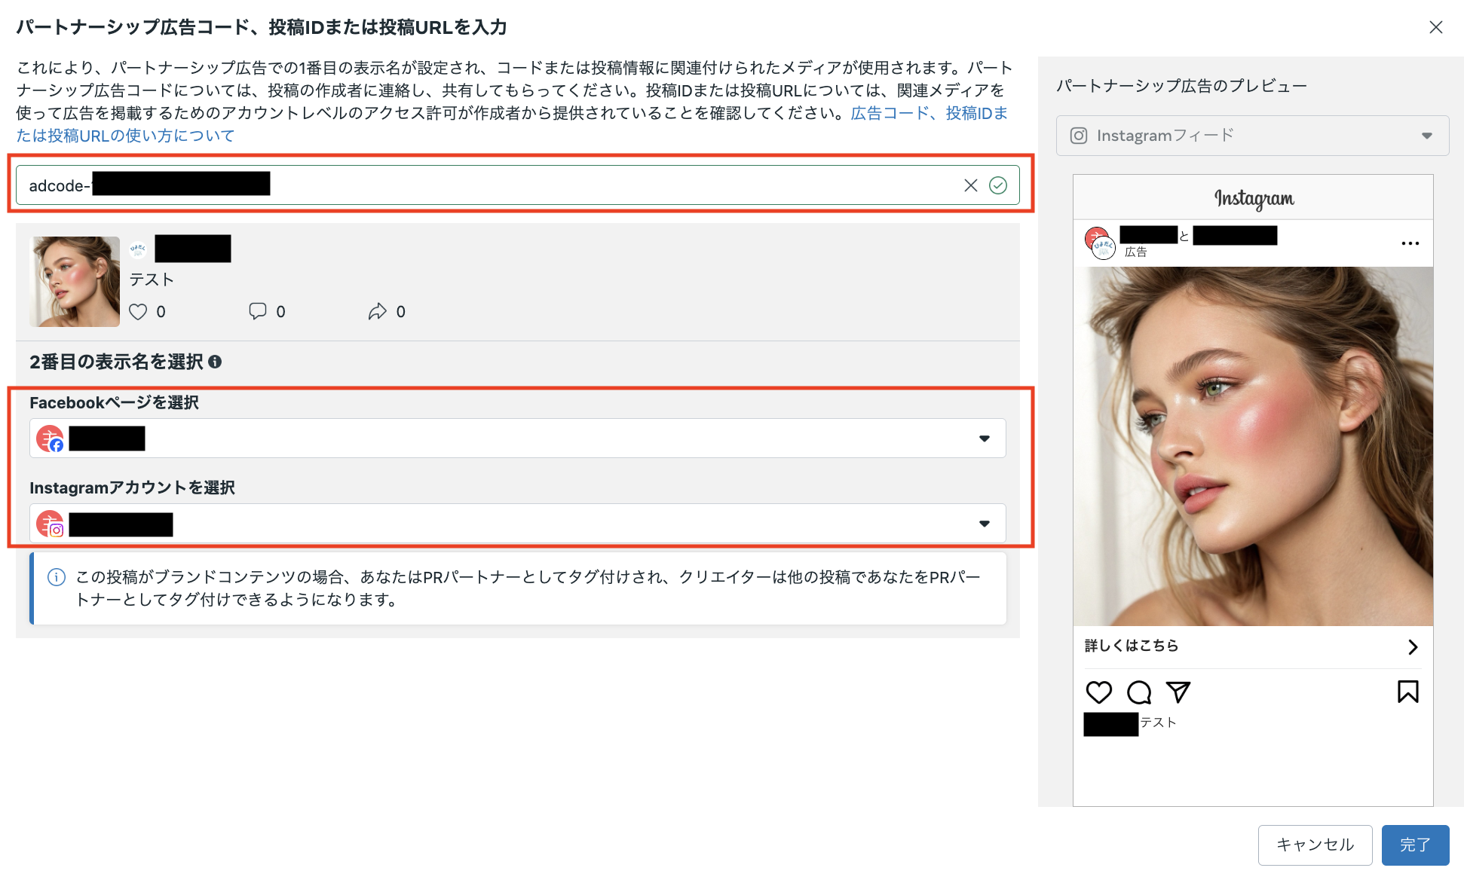1464x880 pixels.
Task: Click the Instagram logo icon in placement selector
Action: [x=1079, y=136]
